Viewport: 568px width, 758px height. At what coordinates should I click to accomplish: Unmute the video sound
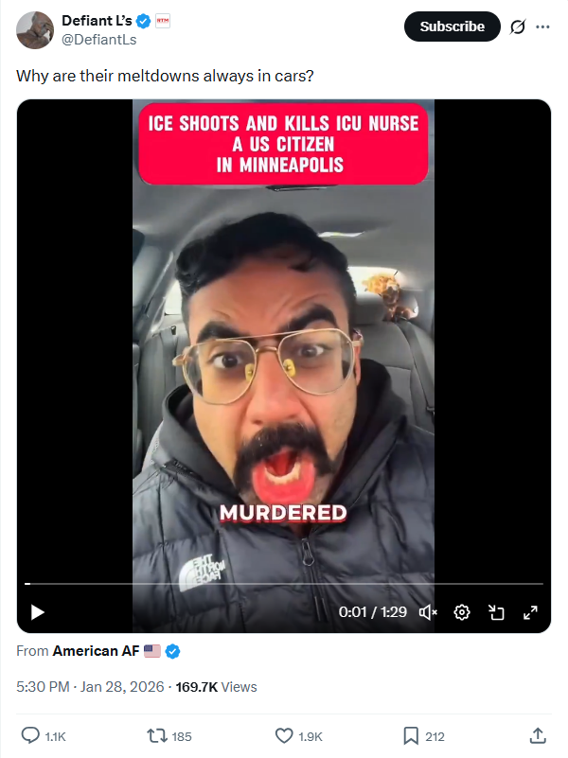(428, 612)
